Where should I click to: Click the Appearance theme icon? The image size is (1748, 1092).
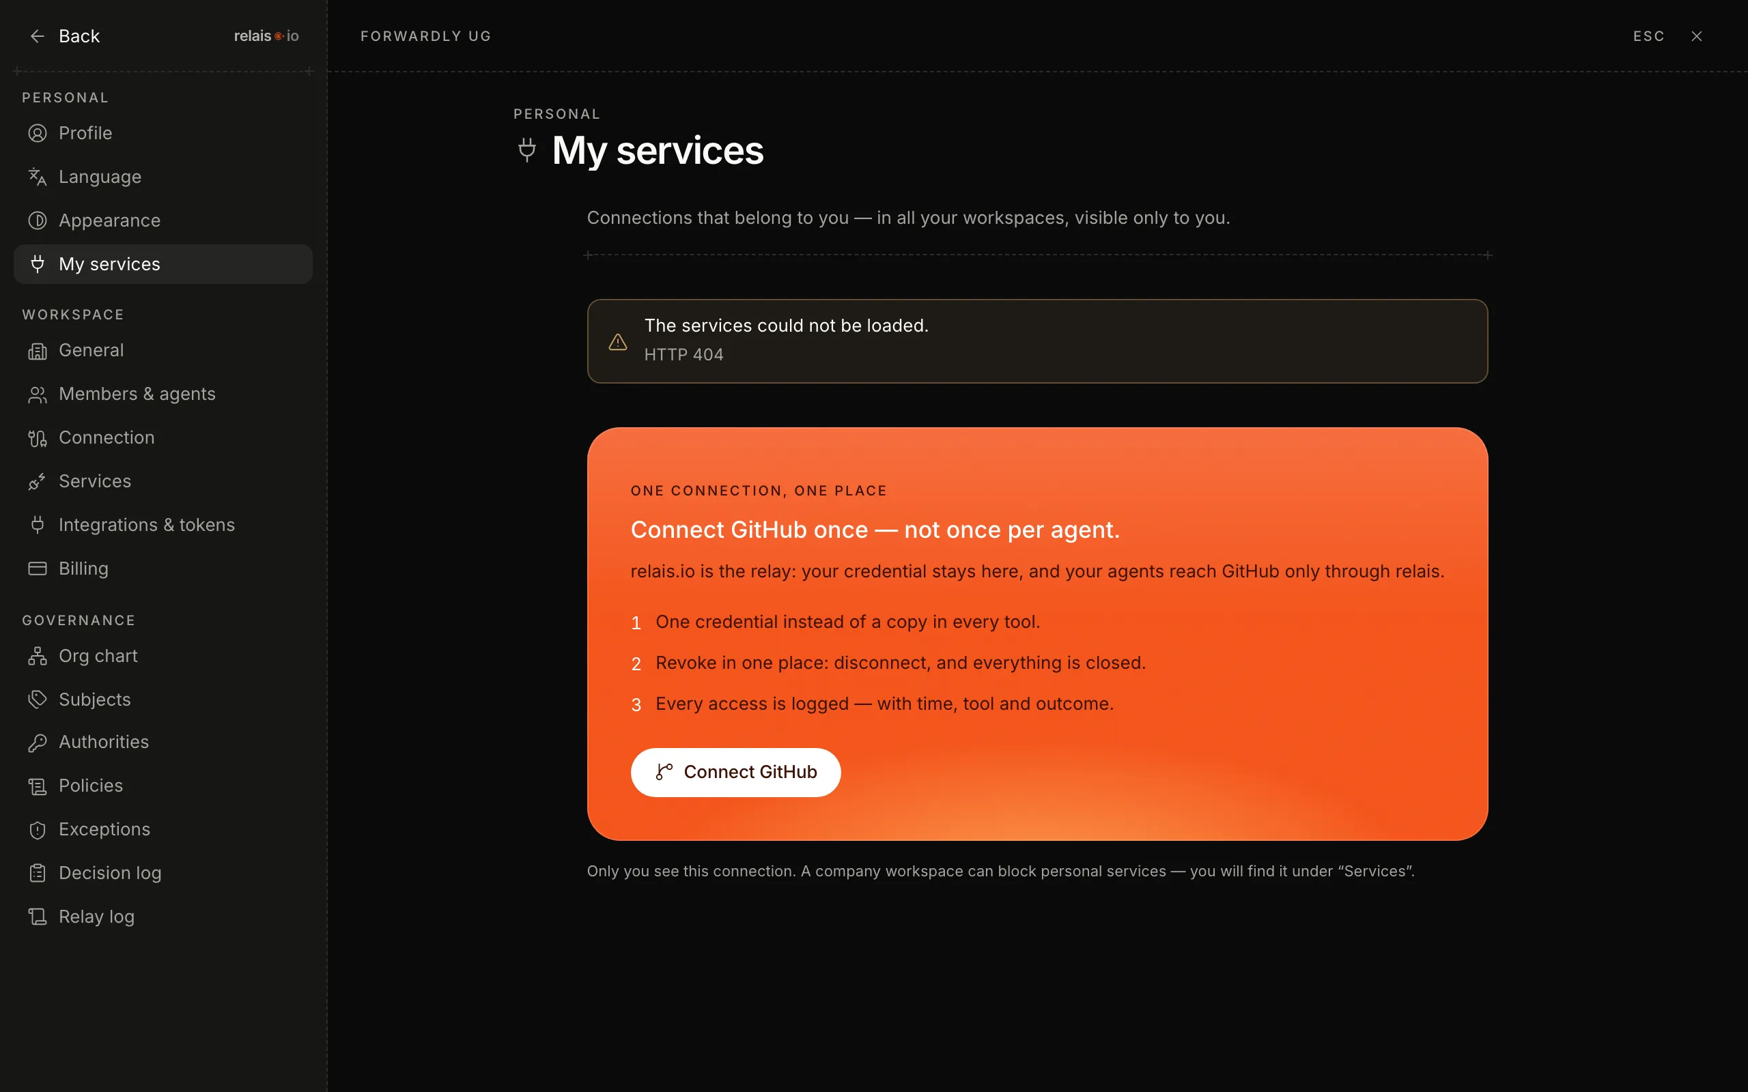(x=38, y=220)
